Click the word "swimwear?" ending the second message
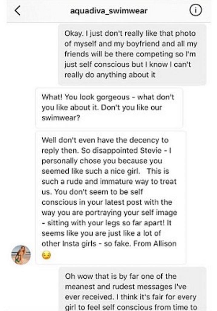217x311 pixels. point(61,118)
